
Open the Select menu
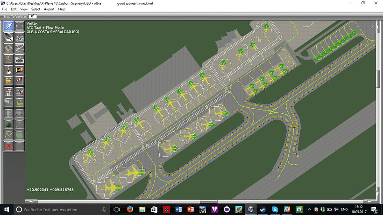(35, 9)
